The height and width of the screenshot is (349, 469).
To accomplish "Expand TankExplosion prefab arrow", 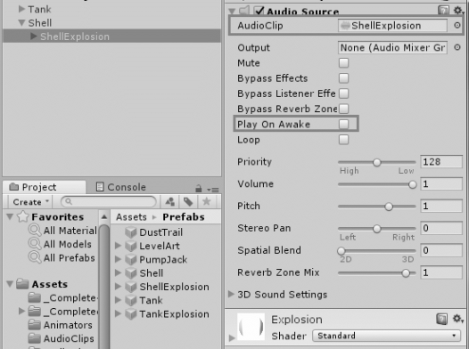I will point(119,313).
